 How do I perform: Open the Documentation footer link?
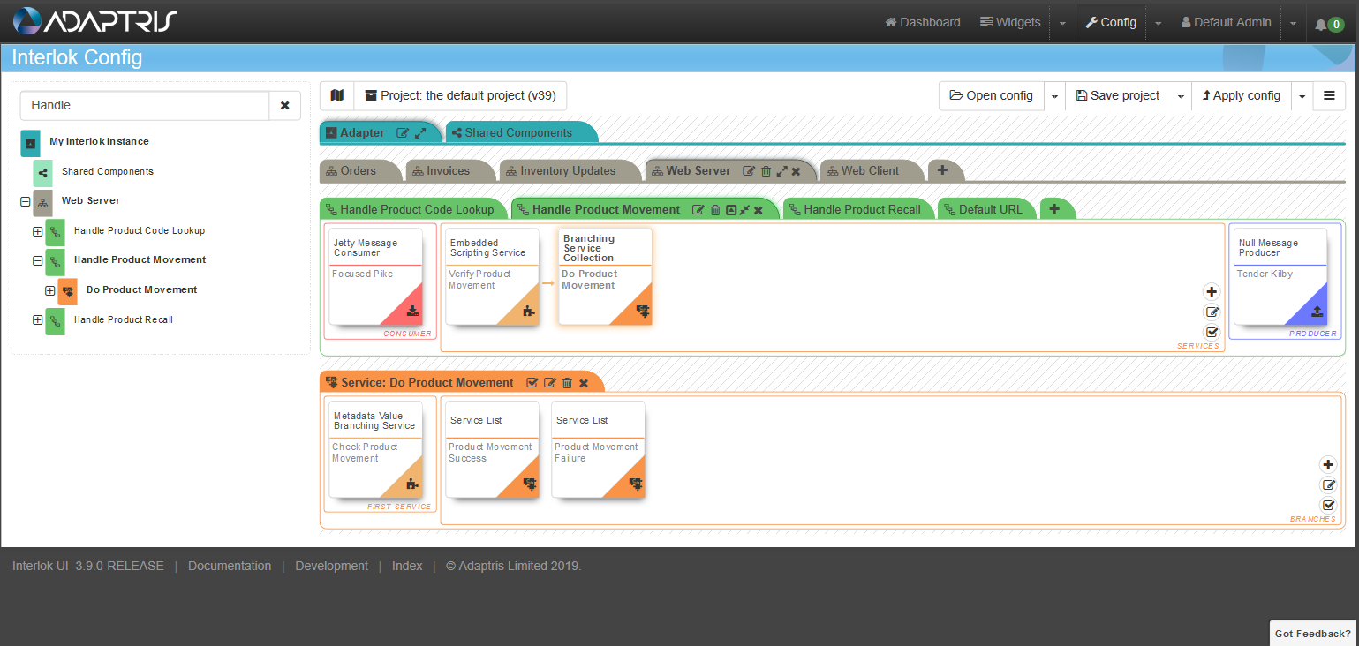230,566
